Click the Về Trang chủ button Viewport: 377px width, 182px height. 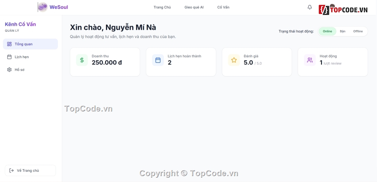click(30, 171)
